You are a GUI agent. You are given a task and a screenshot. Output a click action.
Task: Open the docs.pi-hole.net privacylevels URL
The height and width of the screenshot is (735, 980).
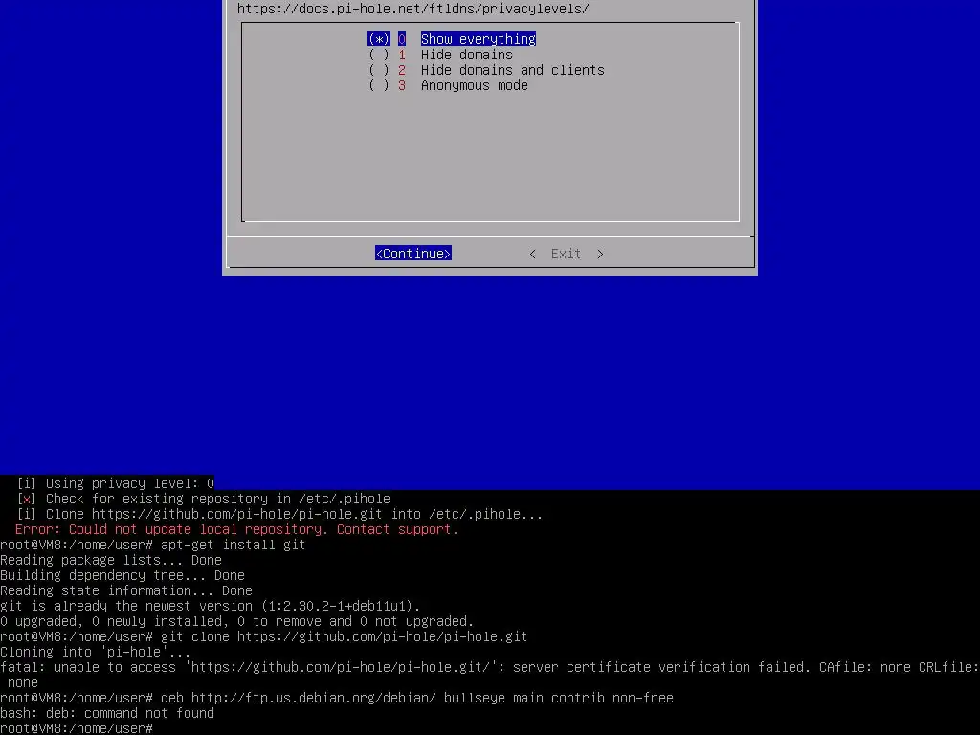point(413,9)
